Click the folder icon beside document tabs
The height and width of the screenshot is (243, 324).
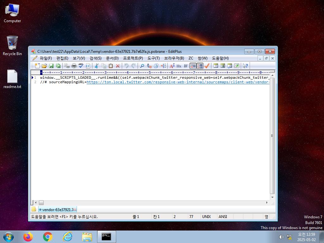[34, 209]
